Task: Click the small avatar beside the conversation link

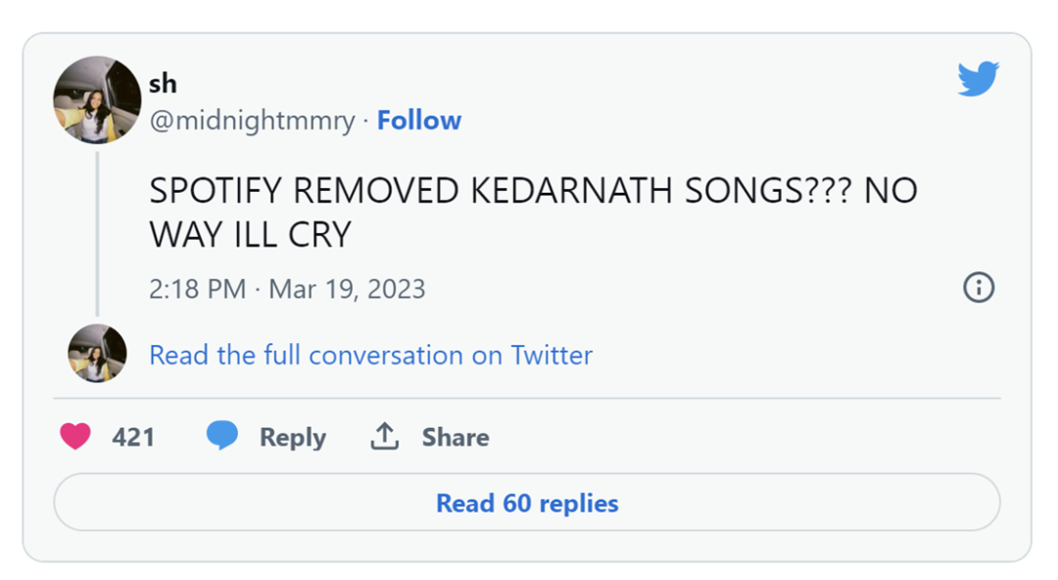Action: tap(97, 353)
